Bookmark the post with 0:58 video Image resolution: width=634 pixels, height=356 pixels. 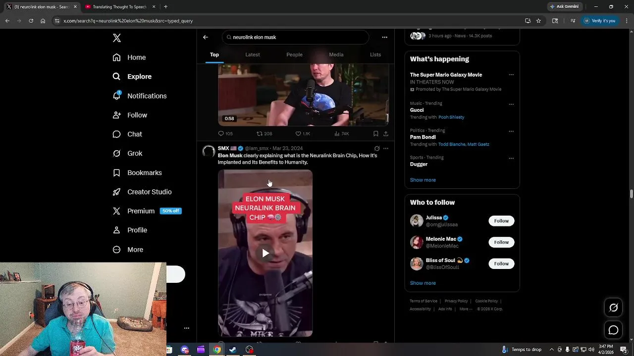pyautogui.click(x=376, y=133)
